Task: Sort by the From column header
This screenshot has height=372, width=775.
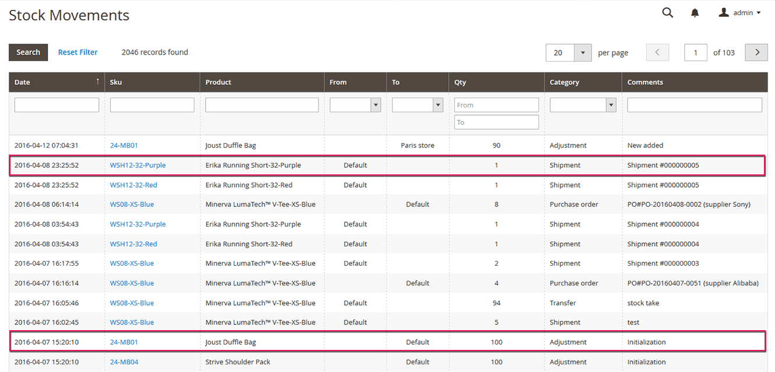Action: click(x=355, y=82)
